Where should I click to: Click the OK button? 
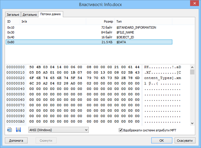point(162,140)
